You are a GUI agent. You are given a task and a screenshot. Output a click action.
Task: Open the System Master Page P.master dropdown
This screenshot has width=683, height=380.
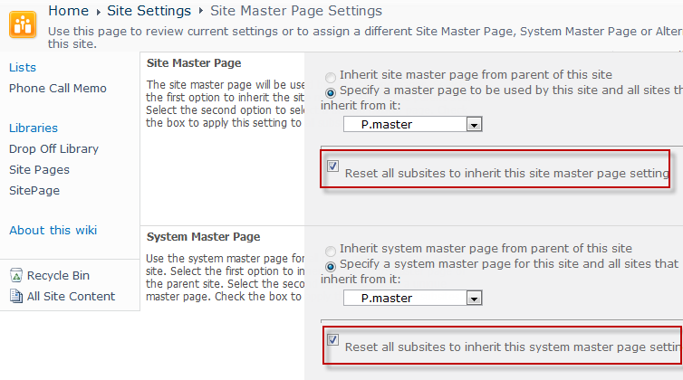tap(473, 298)
